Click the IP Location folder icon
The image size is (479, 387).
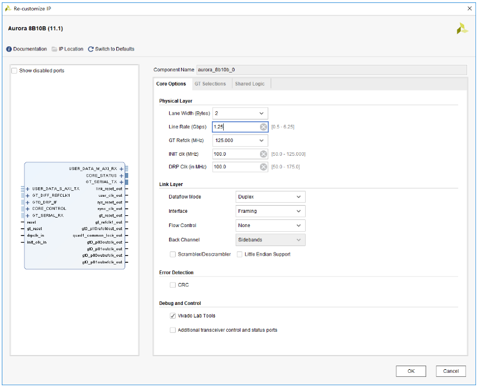point(54,49)
